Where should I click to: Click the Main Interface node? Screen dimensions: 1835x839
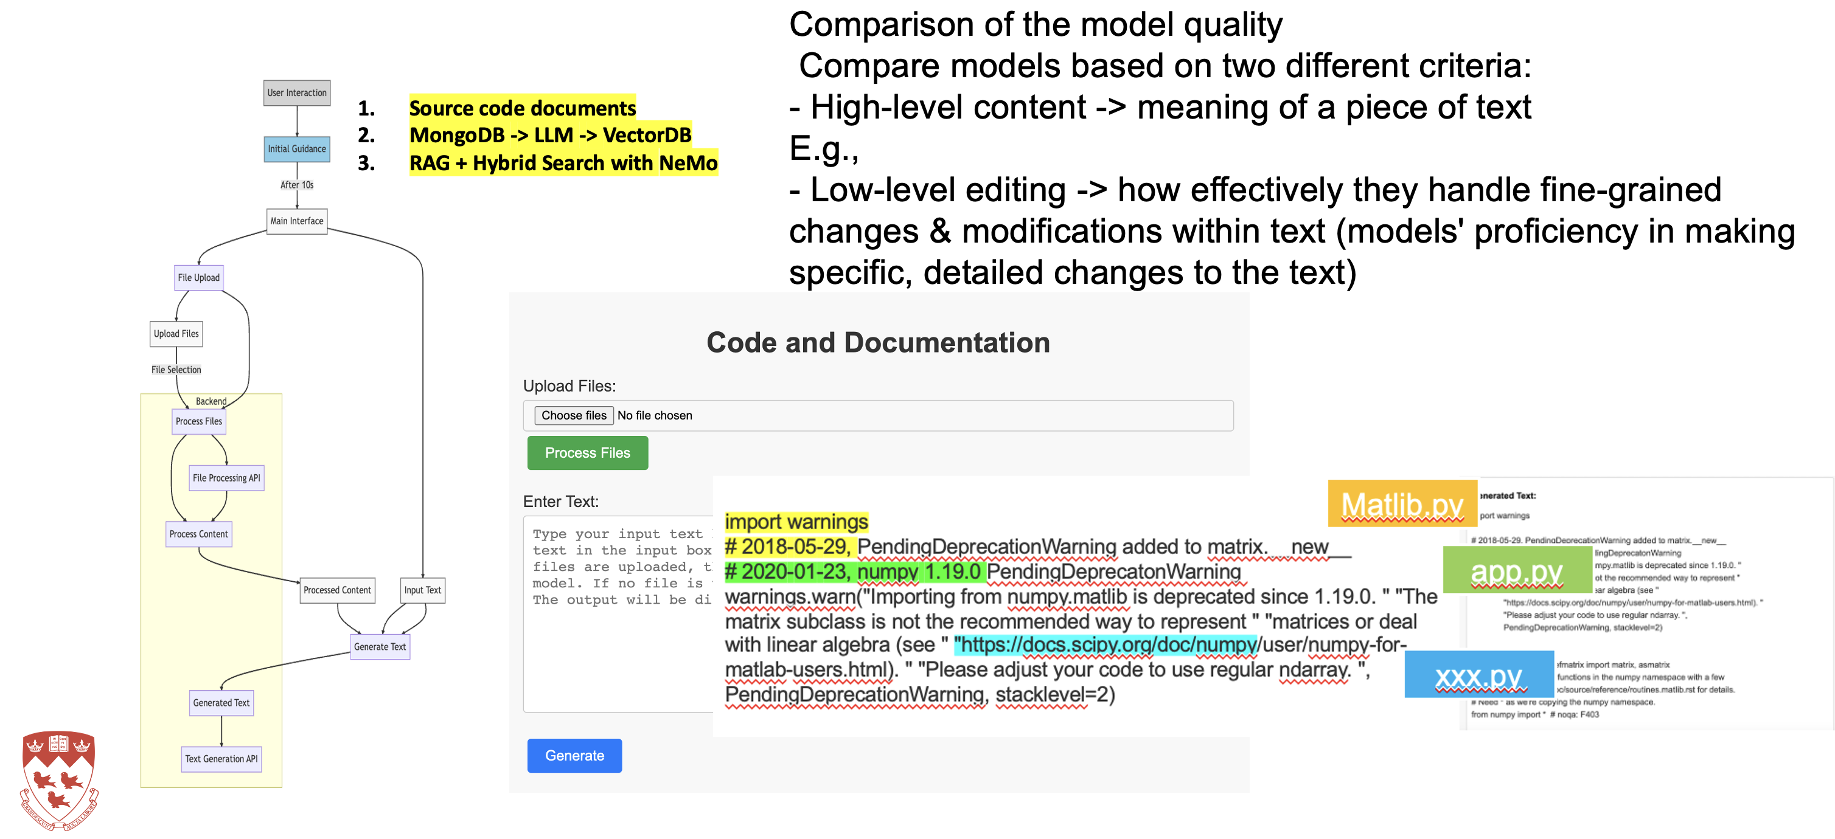[x=296, y=221]
